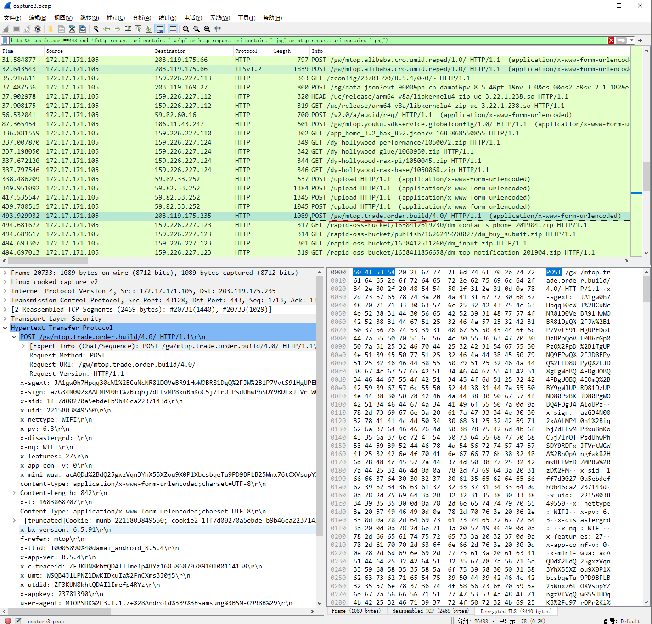
Task: Add a filter button with plus icon
Action: pos(640,40)
